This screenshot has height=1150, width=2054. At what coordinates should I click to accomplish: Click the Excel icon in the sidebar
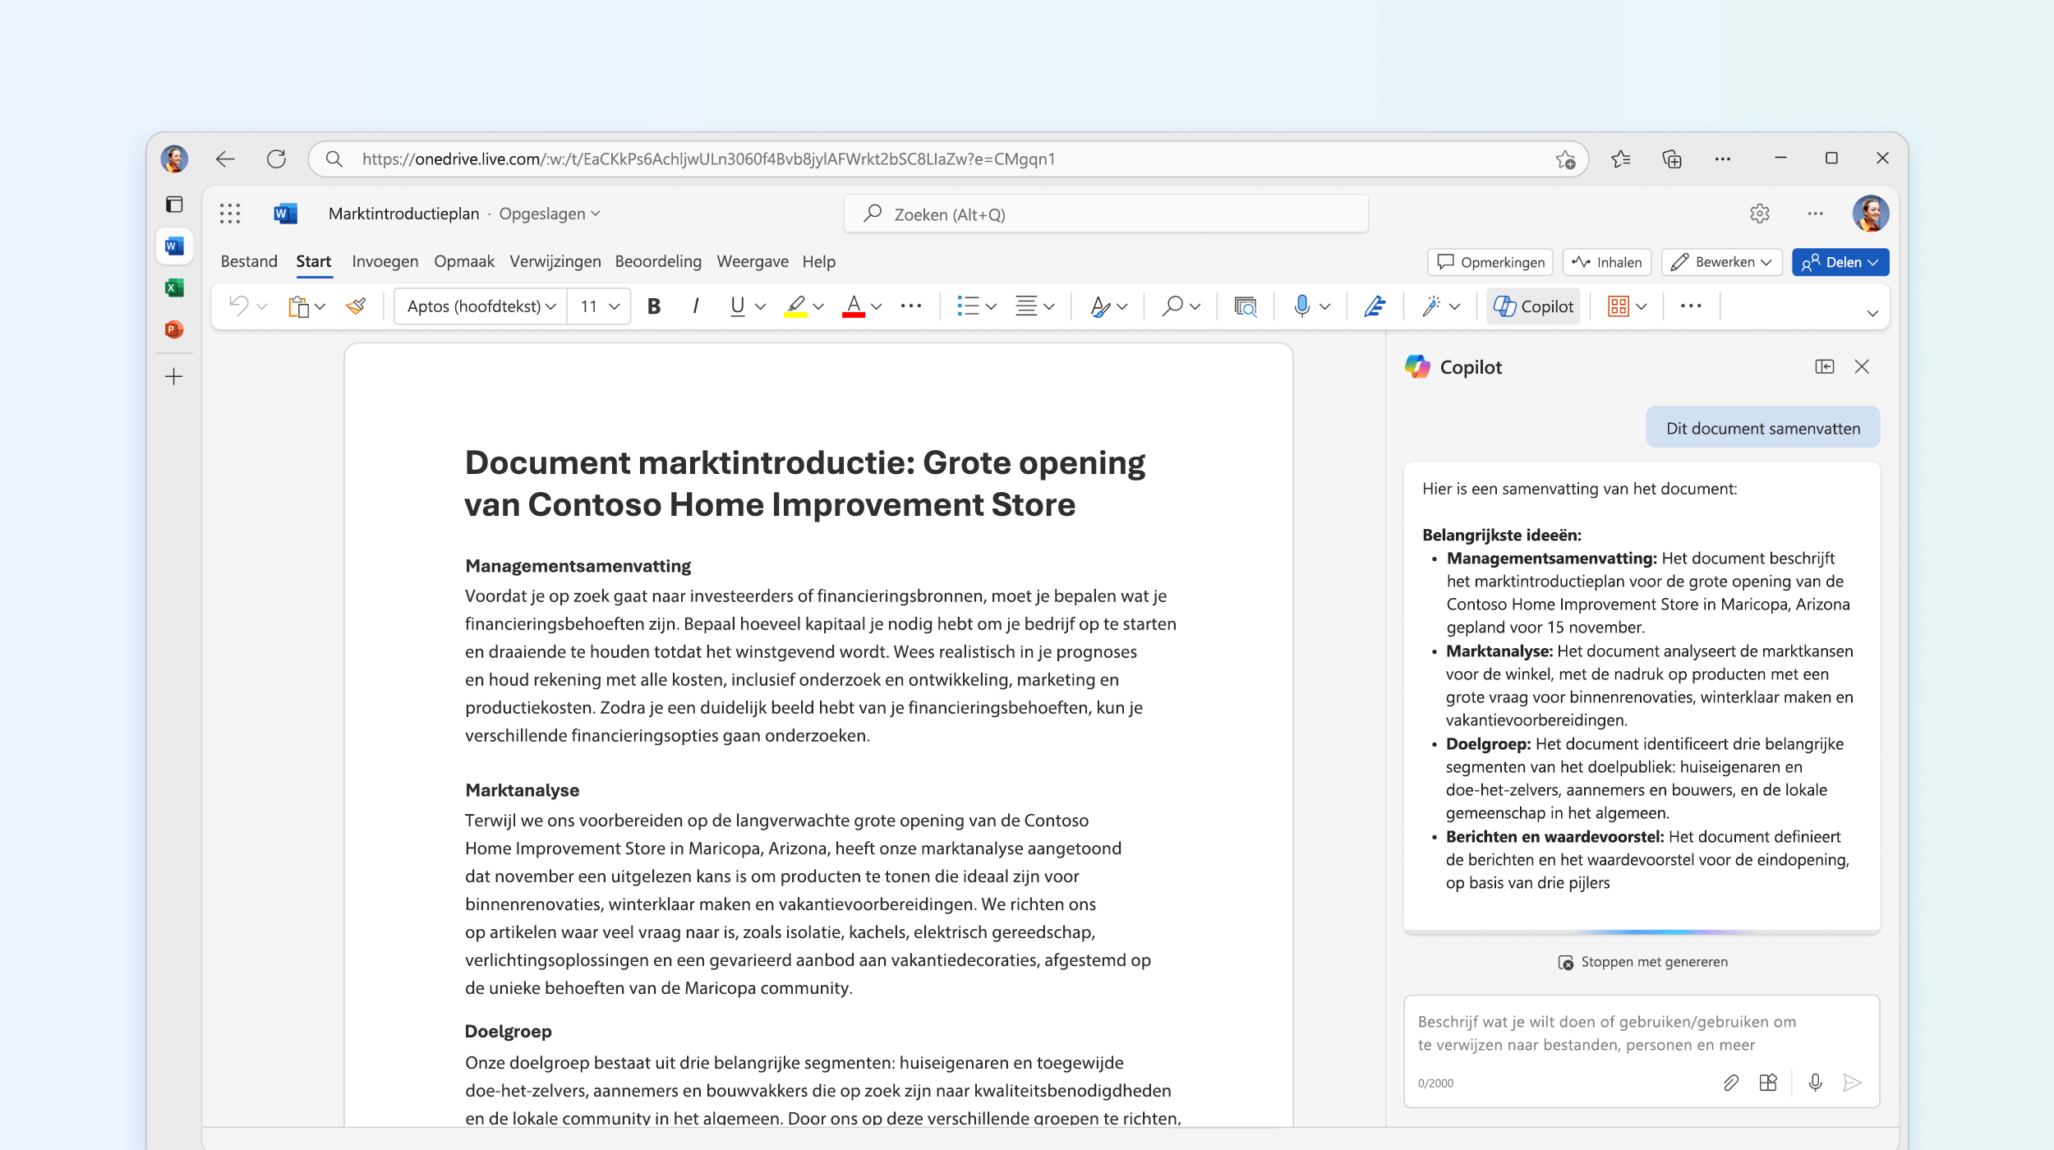tap(177, 289)
